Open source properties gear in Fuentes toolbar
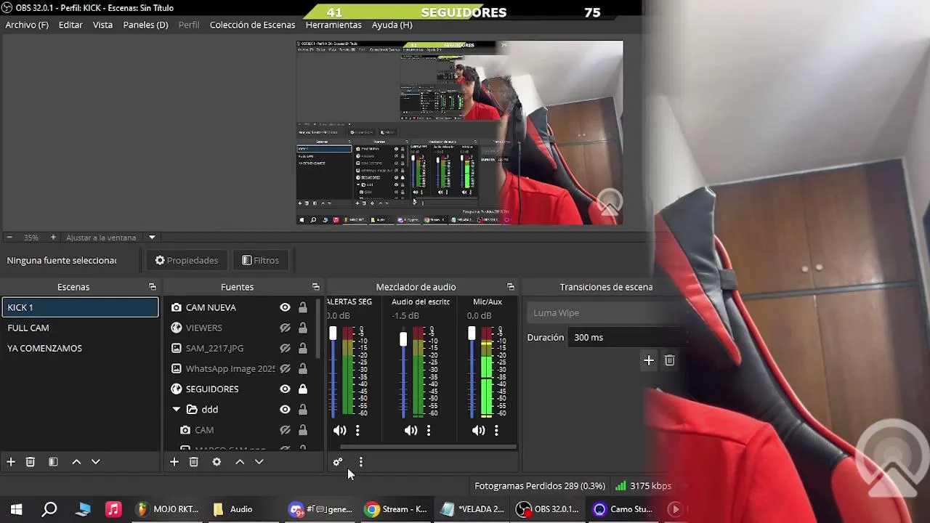Viewport: 930px width, 523px height. click(x=217, y=462)
